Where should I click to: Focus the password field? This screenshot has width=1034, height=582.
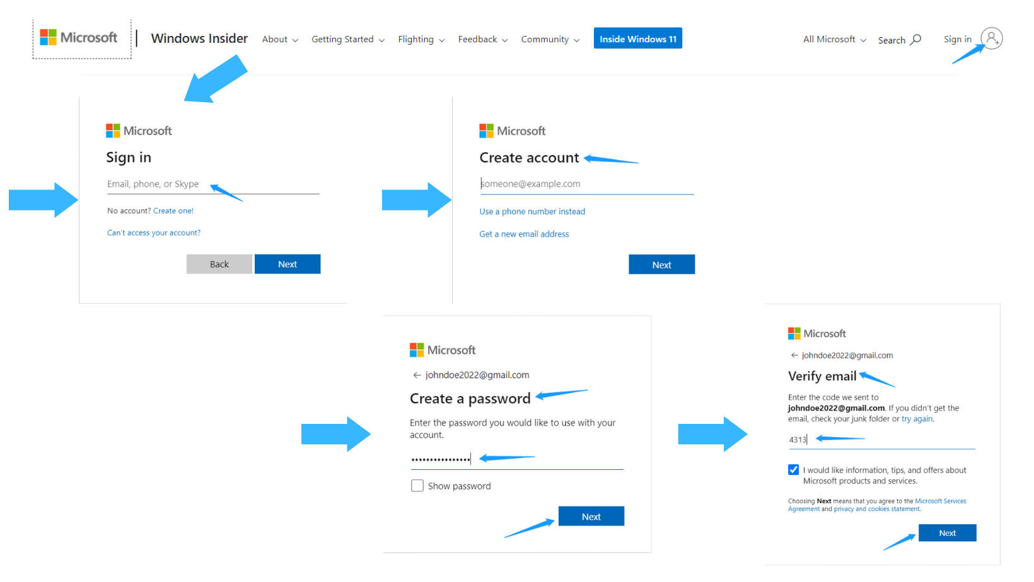coord(516,460)
